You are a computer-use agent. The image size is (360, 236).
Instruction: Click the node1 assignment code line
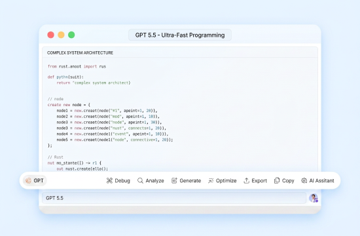pos(107,111)
